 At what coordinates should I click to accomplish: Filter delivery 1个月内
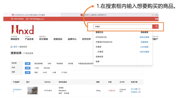64,73
